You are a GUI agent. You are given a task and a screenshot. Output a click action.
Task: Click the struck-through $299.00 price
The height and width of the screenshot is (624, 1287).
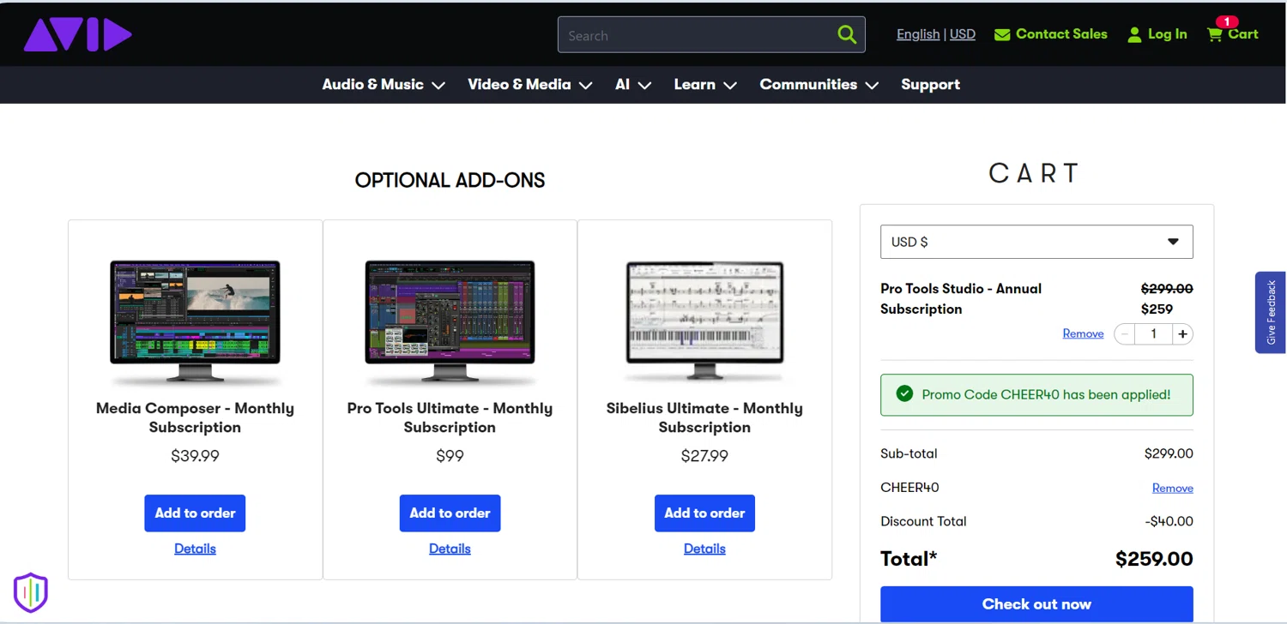(1167, 289)
